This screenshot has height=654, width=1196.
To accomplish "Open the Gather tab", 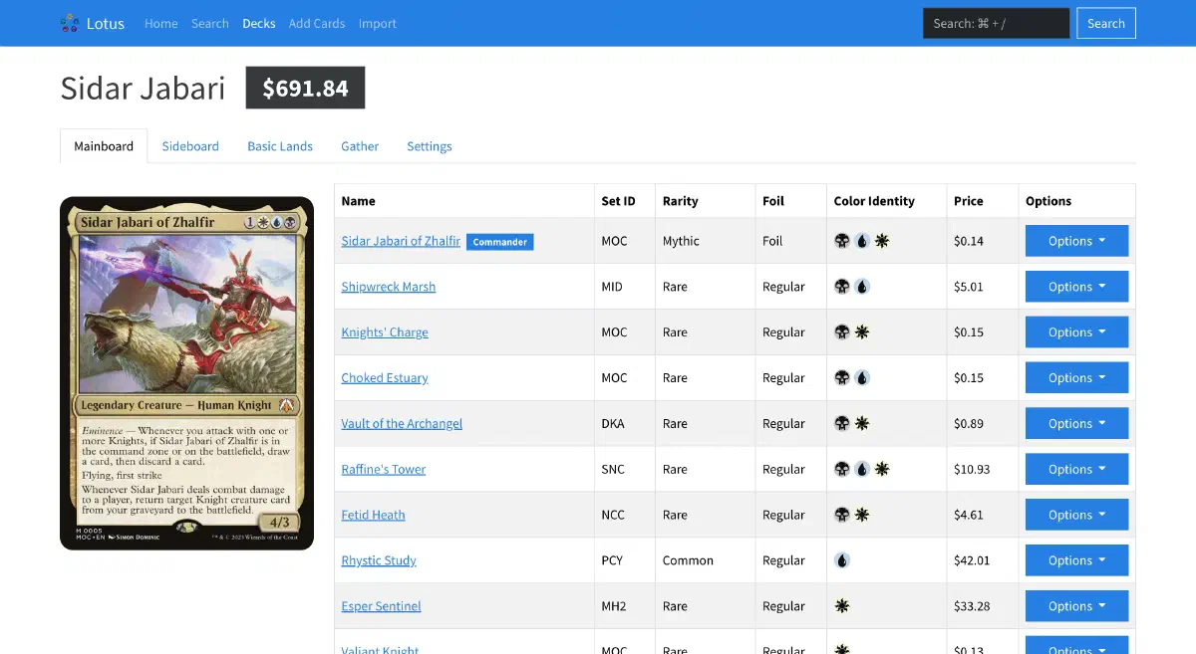I will click(360, 146).
